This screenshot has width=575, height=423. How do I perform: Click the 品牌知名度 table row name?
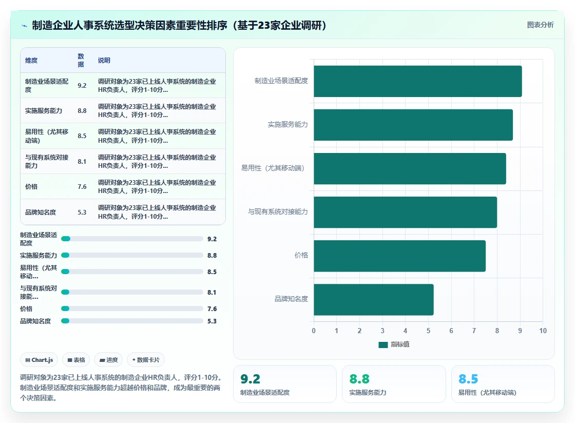click(41, 213)
